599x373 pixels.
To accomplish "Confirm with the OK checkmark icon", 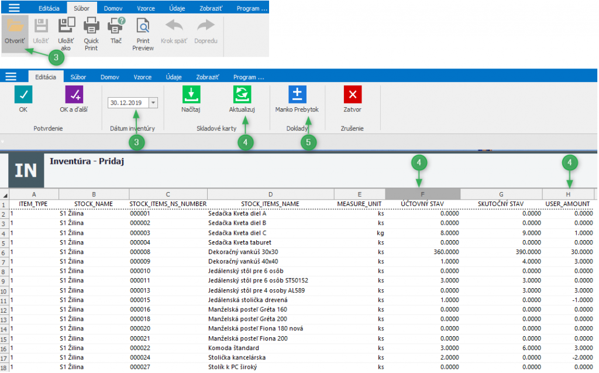I will [x=23, y=94].
